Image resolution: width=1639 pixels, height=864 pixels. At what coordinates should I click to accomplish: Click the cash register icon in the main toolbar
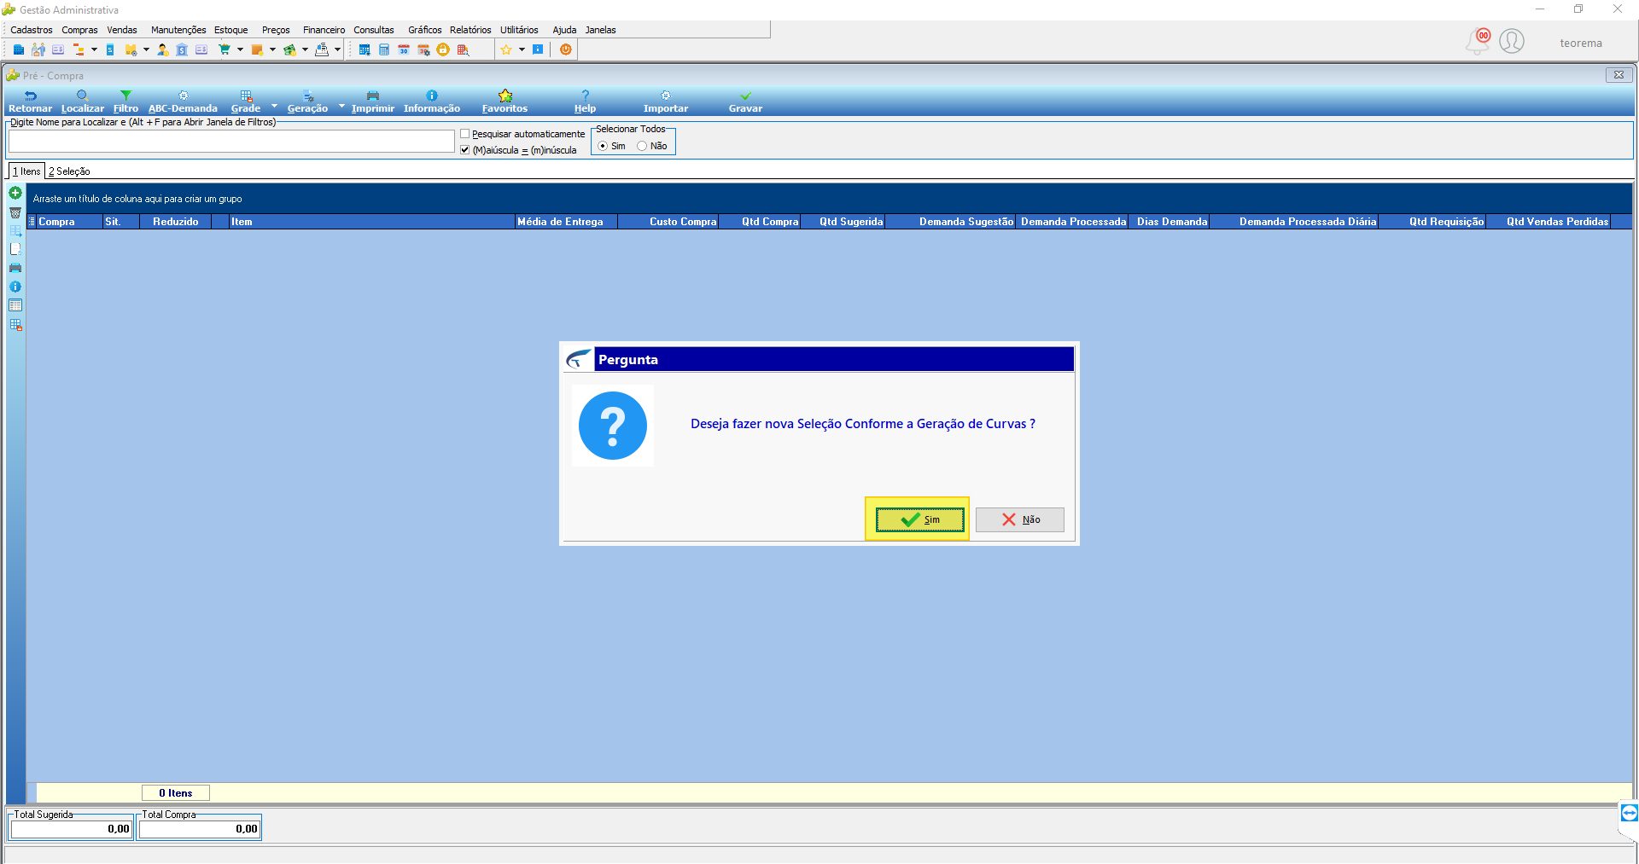click(x=322, y=50)
